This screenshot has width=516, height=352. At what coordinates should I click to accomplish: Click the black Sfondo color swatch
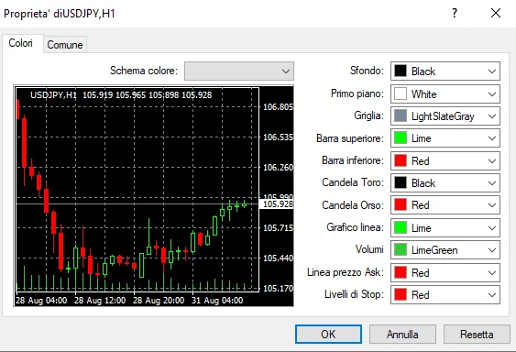pos(401,71)
